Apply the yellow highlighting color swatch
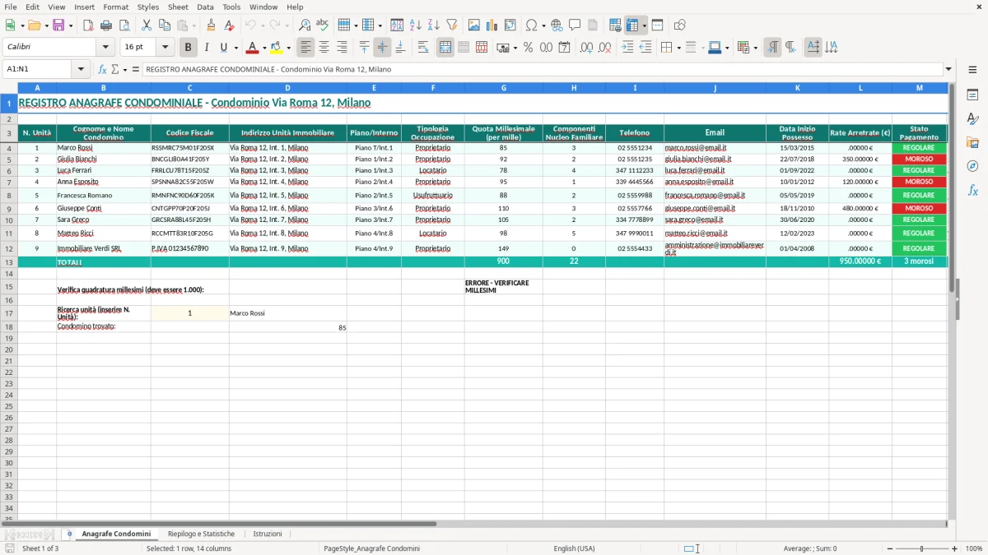The image size is (988, 555). click(277, 48)
